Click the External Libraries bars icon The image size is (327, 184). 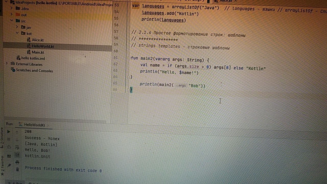coord(13,64)
